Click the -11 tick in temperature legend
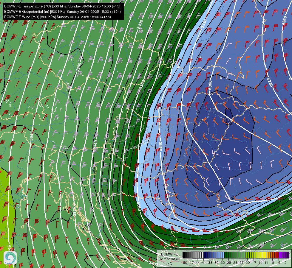The width and height of the screenshot is (292, 268). (266, 263)
